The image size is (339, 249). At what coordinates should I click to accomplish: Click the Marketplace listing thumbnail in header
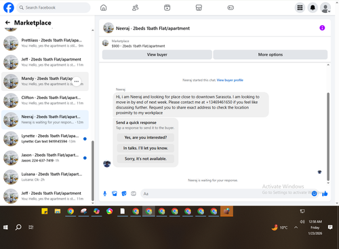coord(105,43)
